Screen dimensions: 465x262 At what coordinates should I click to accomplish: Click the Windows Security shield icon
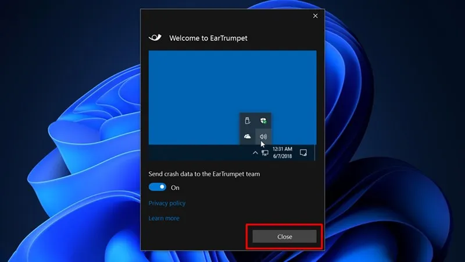coord(263,121)
